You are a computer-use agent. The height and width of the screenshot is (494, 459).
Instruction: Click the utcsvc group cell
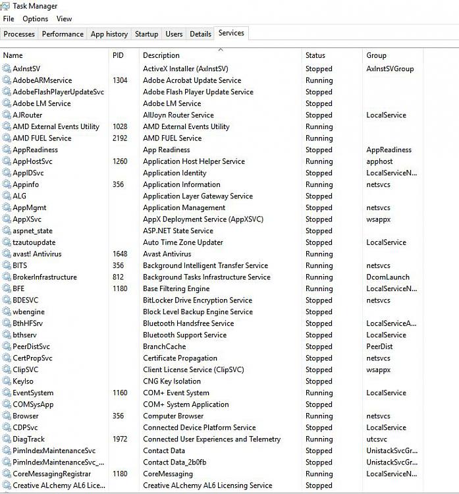377,439
